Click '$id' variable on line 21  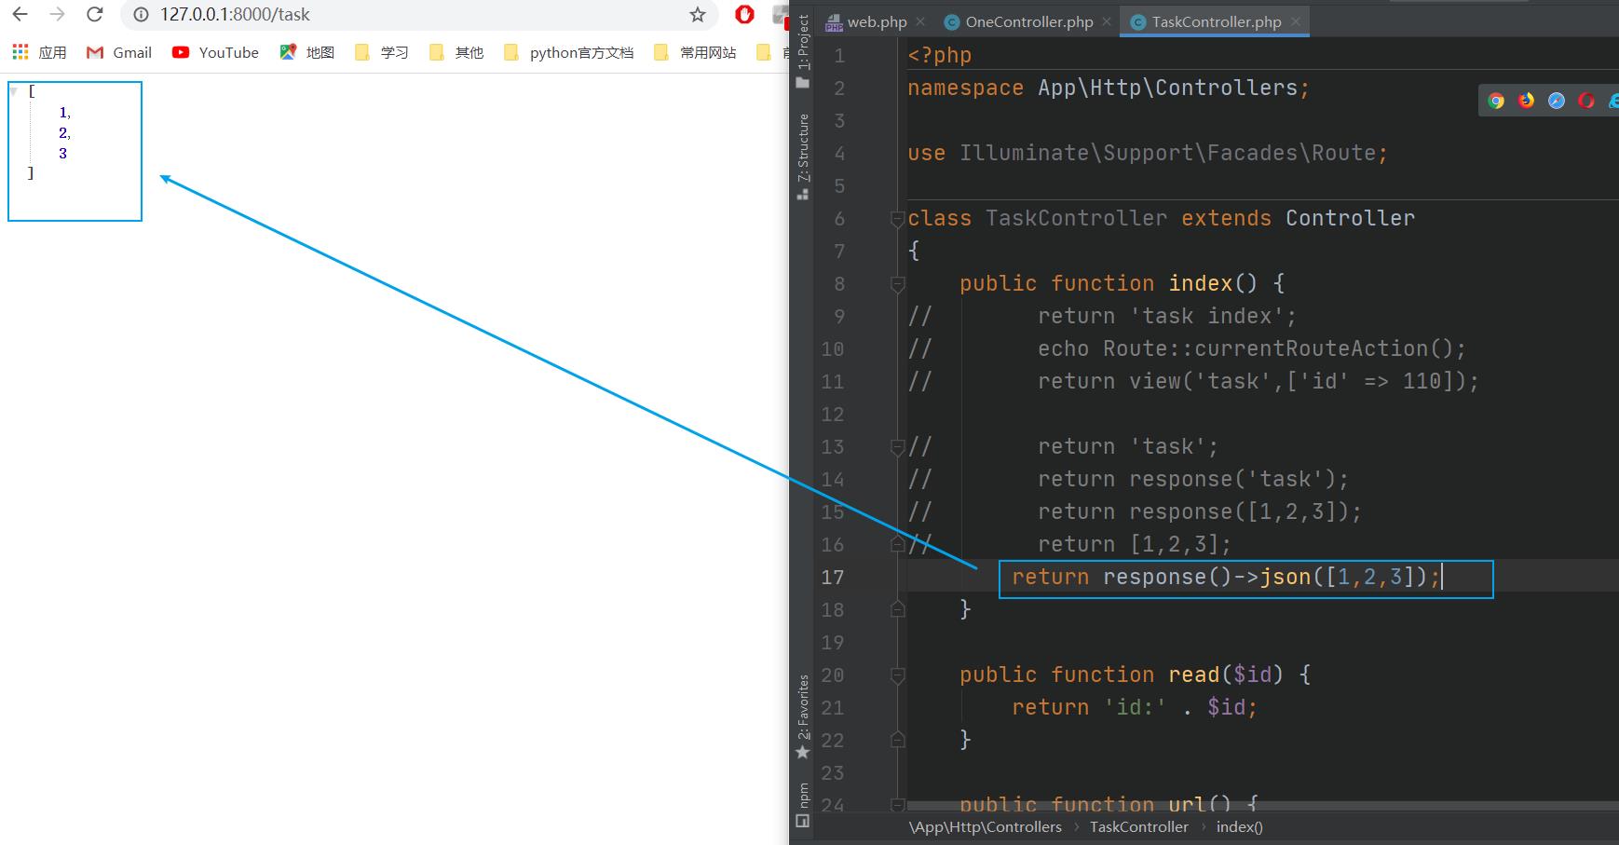point(1226,708)
